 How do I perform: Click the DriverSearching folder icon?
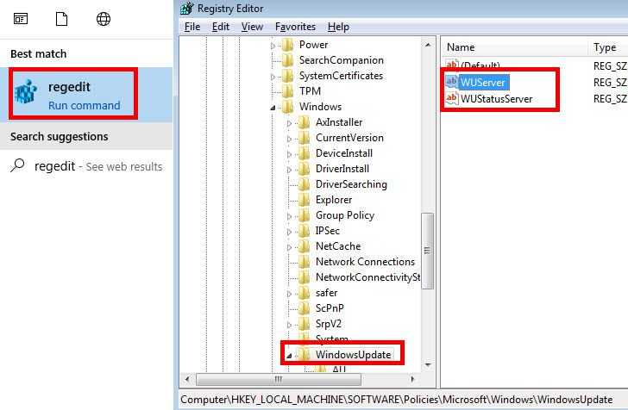304,184
